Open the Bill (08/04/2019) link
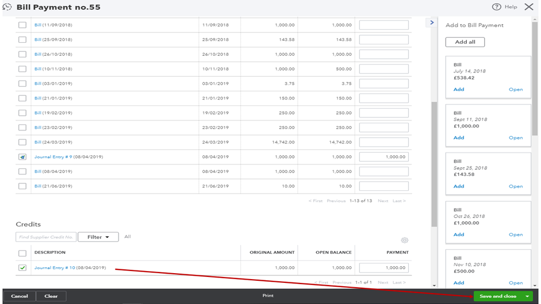 37,171
